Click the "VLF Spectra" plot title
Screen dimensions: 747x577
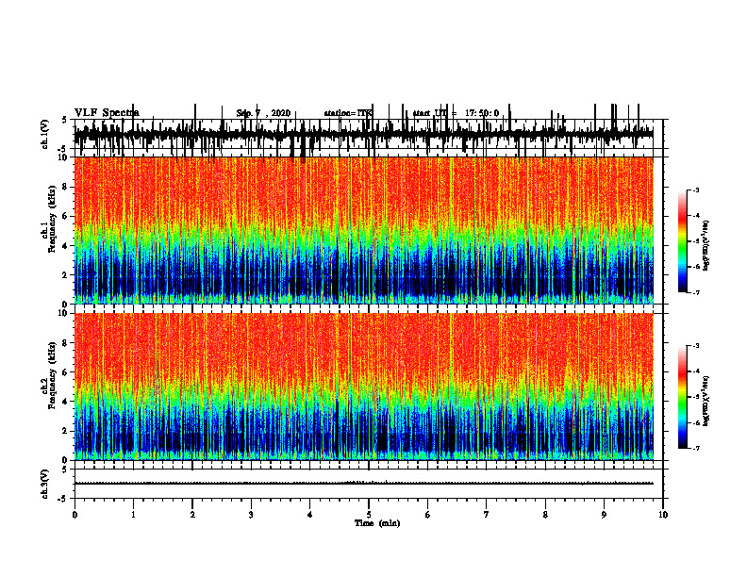(107, 113)
